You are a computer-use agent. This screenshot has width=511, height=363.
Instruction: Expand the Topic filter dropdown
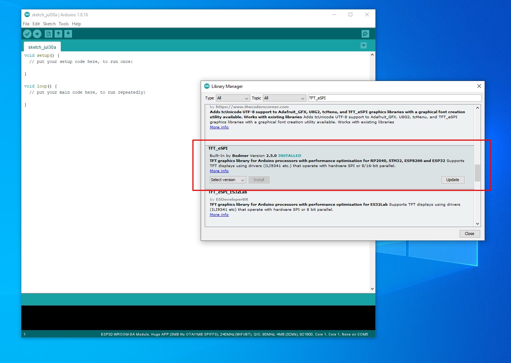click(x=284, y=98)
